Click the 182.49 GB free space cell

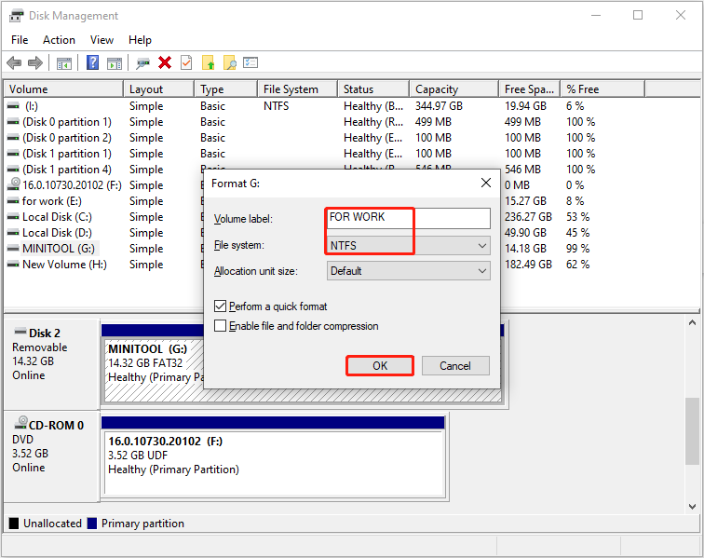click(x=528, y=265)
